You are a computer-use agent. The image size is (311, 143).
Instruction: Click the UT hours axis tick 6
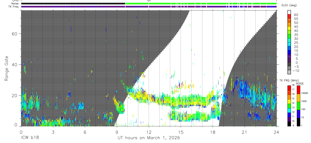[85, 132]
